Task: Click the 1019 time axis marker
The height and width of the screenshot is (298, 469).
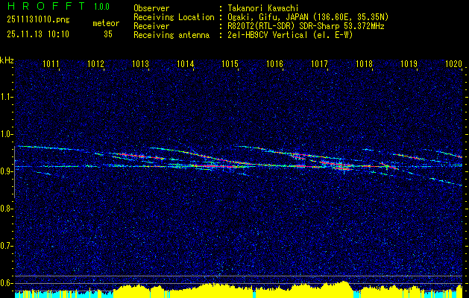Action: pyautogui.click(x=409, y=63)
